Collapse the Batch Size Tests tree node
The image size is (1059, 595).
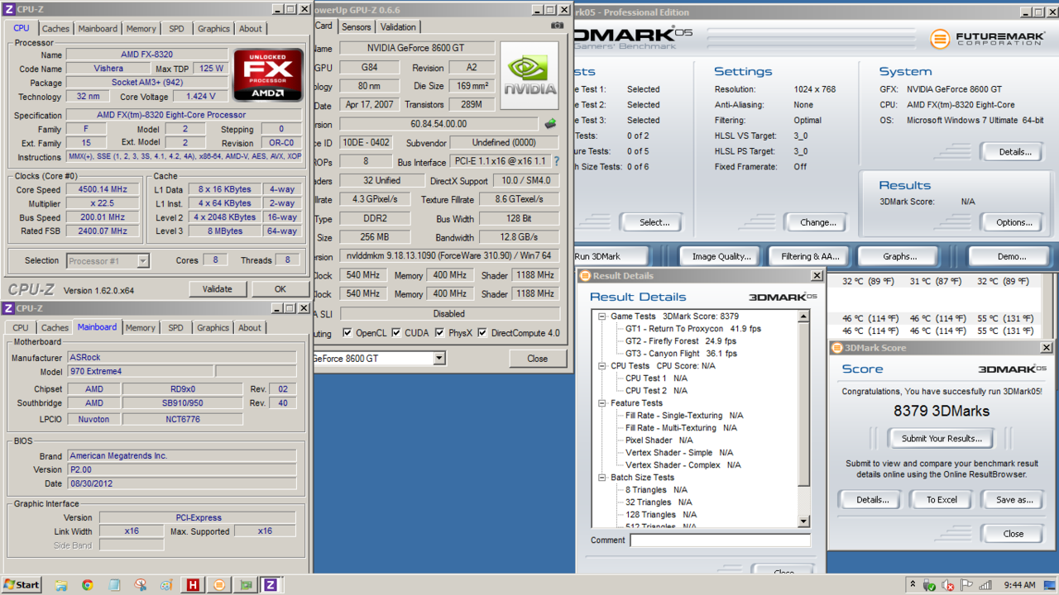(602, 478)
